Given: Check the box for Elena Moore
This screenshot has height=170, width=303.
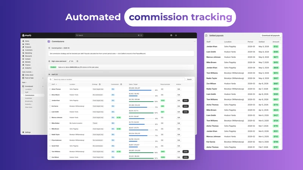Looking at the screenshot, I should 50,95.
